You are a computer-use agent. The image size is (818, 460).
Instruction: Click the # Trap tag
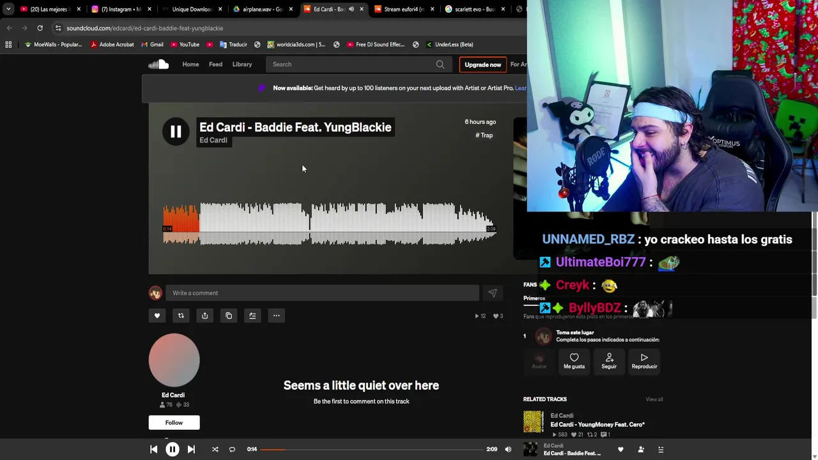pos(484,135)
